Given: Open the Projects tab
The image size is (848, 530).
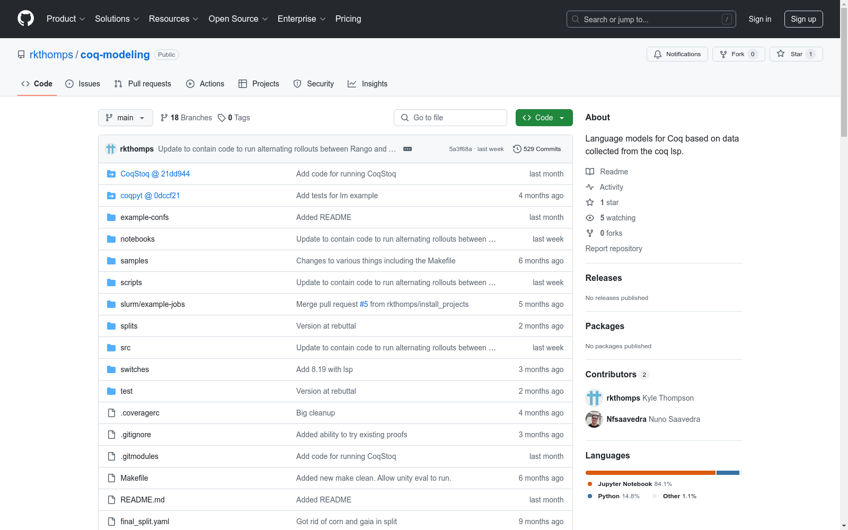Looking at the screenshot, I should [259, 84].
